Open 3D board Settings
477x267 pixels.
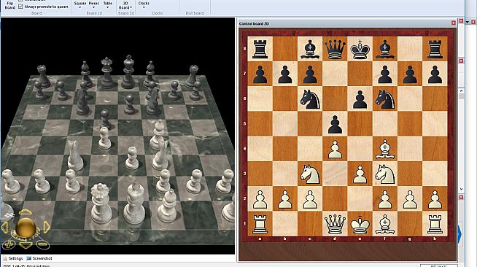coord(13,258)
